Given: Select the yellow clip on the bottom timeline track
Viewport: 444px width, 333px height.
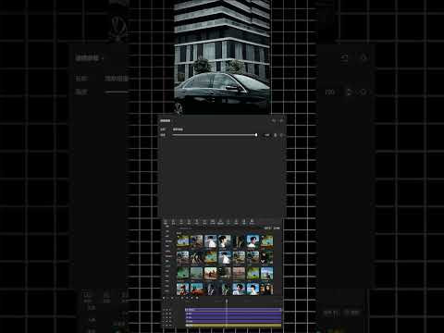Looking at the screenshot, I should click(x=233, y=325).
